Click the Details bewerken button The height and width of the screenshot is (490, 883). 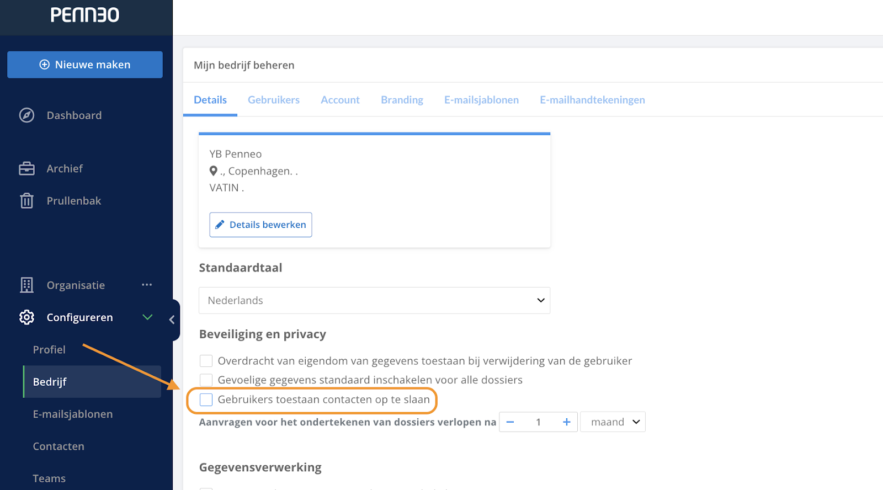coord(260,225)
